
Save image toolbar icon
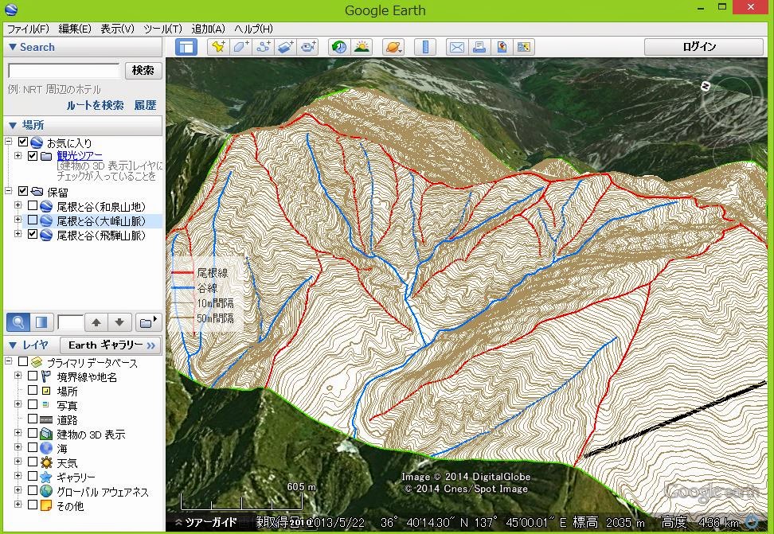[x=502, y=47]
